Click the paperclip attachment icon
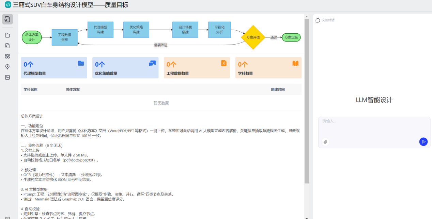Screen dimensions: 432x219 (x=325, y=142)
